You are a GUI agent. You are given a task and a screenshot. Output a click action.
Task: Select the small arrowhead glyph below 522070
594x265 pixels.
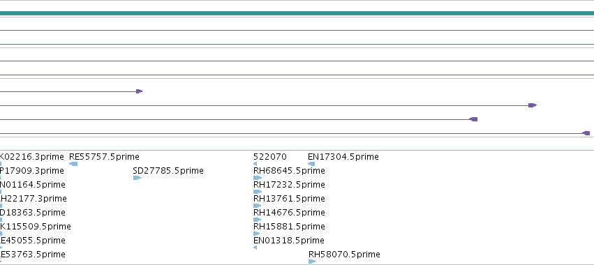click(x=255, y=164)
